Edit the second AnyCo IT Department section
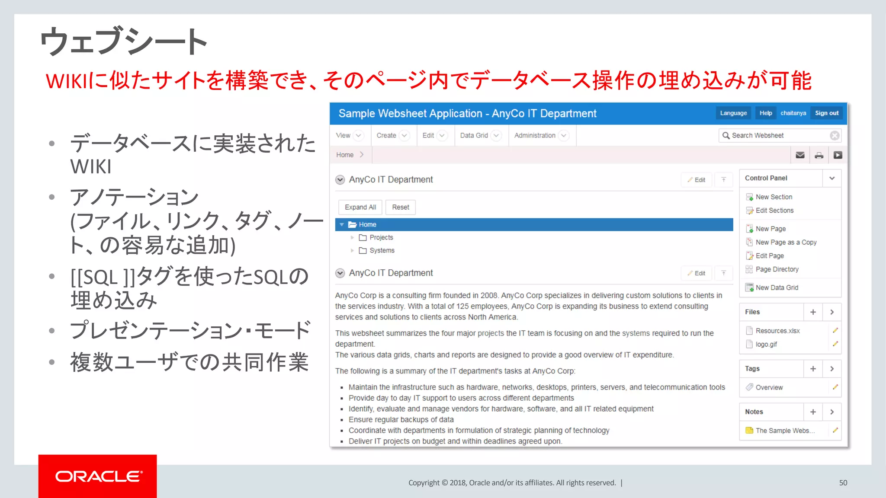 click(x=697, y=273)
